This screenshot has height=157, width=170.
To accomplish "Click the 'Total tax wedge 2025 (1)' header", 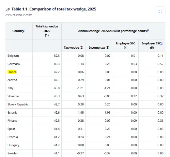I will (x=47, y=31).
